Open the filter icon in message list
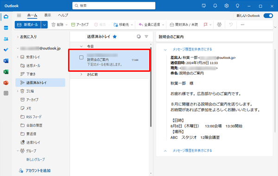Image resolution: width=278 pixels, height=176 pixels. coord(146,37)
